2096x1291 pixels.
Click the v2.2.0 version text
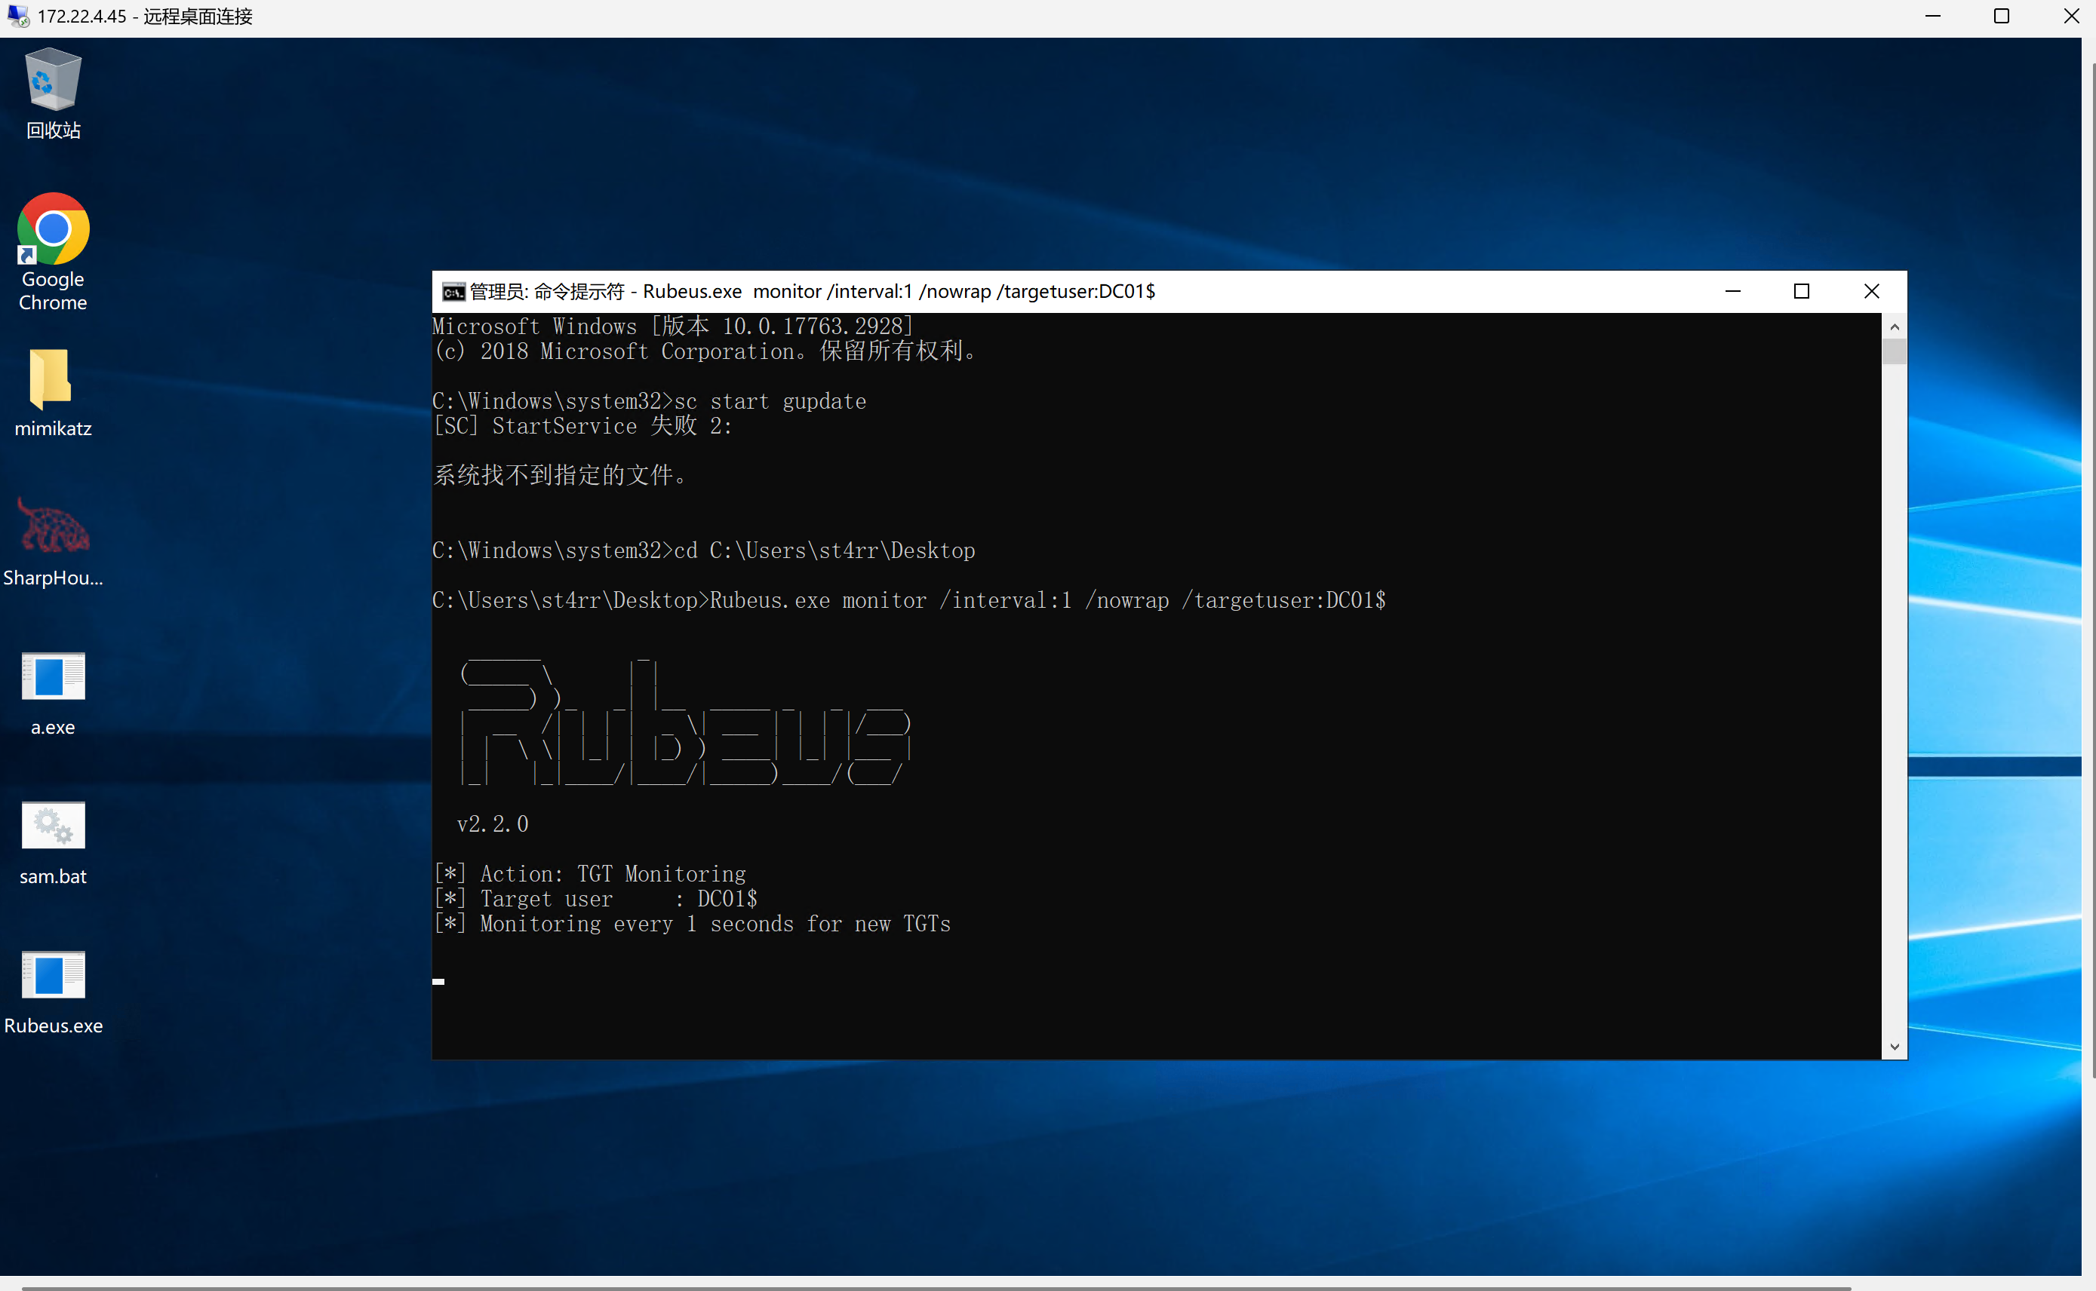pos(493,824)
